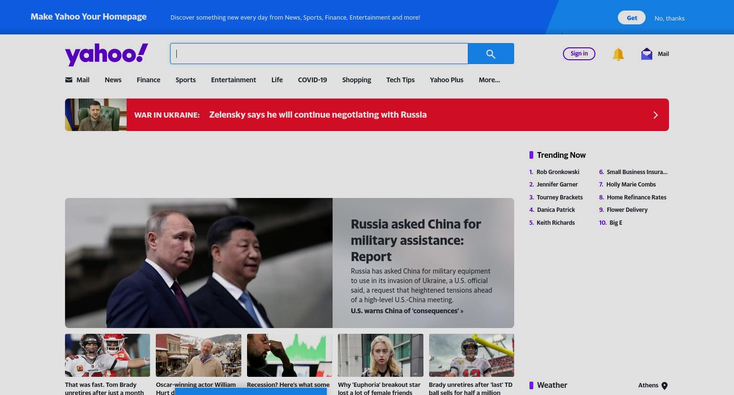Screen dimensions: 734x395
Task: Click the Get button in top banner
Action: (x=632, y=18)
